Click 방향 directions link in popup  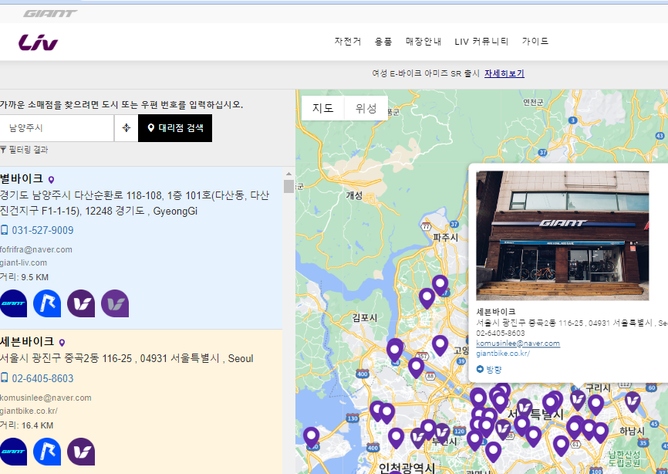tap(494, 370)
